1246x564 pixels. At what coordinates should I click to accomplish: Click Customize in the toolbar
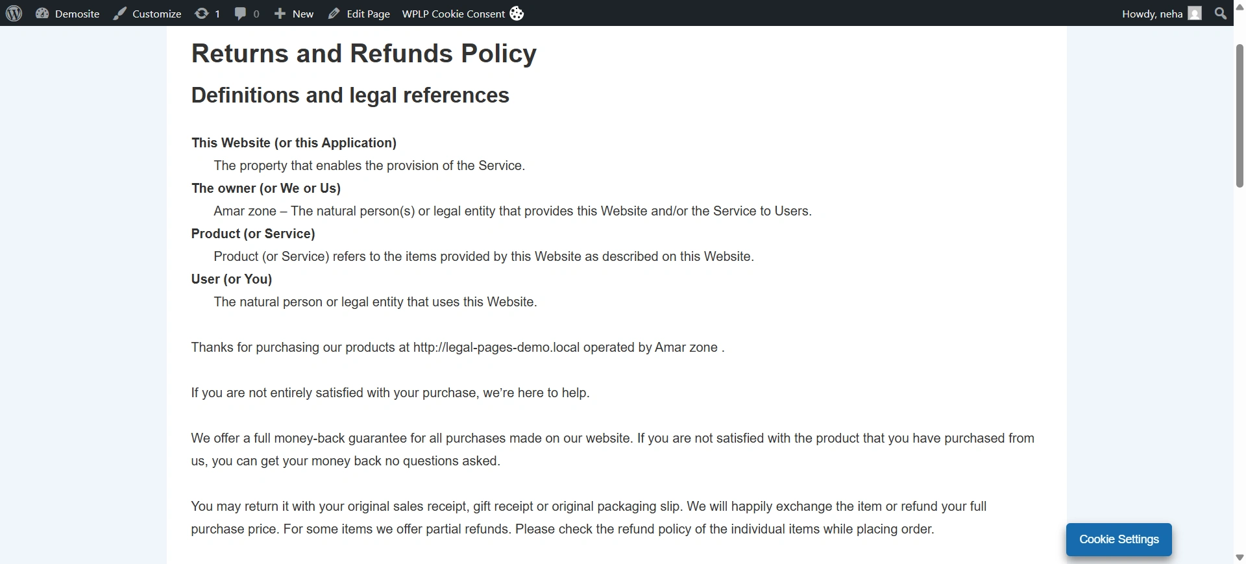[156, 13]
